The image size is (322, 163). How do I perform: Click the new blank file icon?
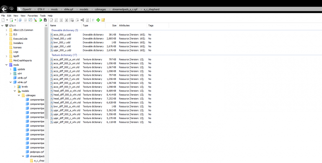[x=3, y=20]
